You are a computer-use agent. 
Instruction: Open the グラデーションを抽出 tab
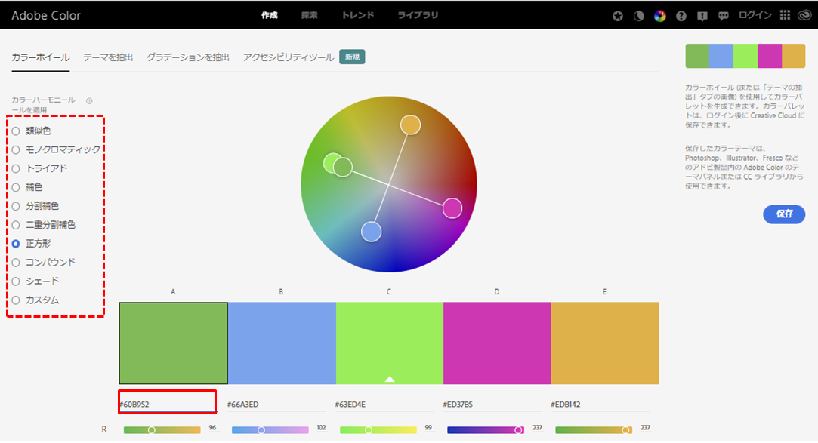[x=188, y=57]
